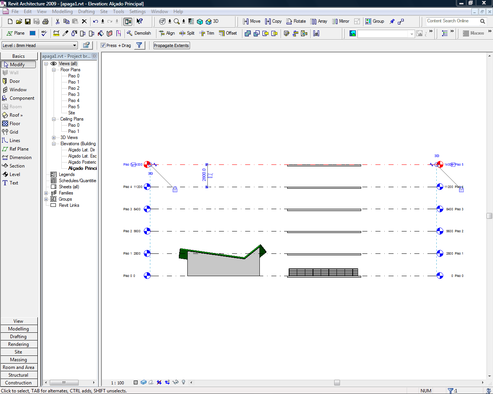Select the Door tool in Basics

15,81
